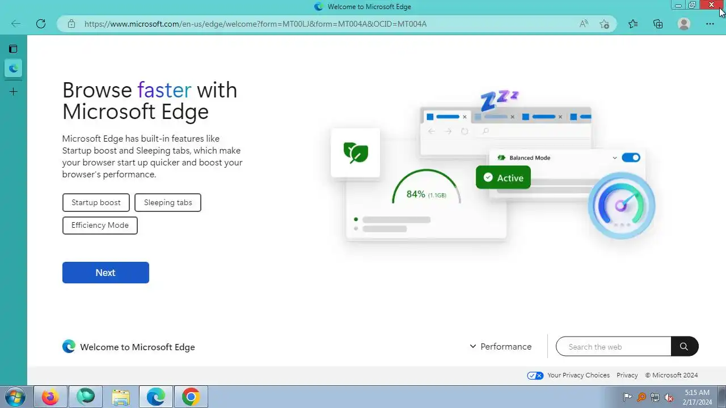The height and width of the screenshot is (408, 726).
Task: Click the magnifier search button
Action: coord(685,346)
